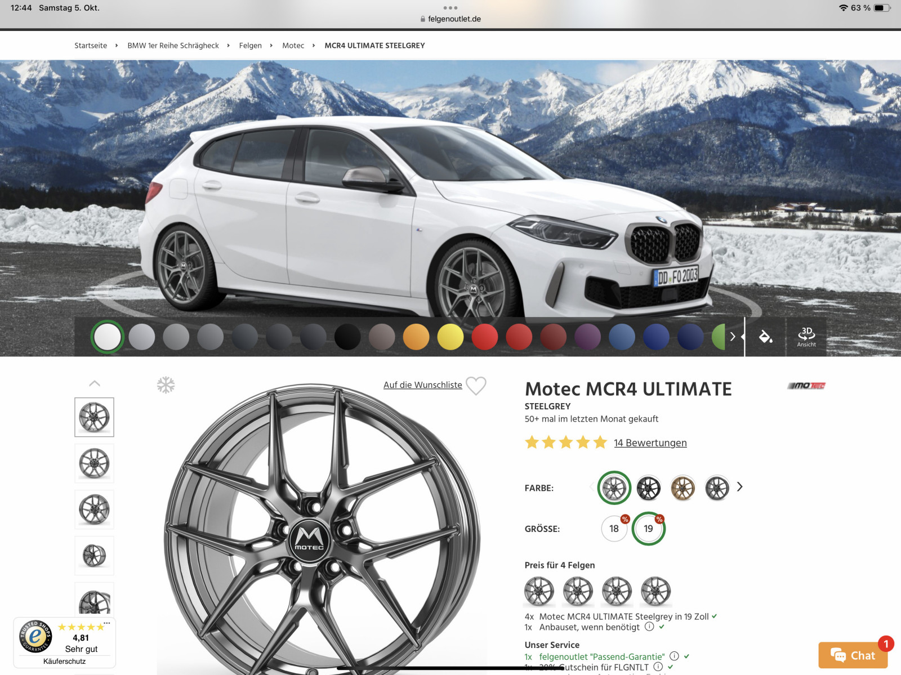
Task: Select wheel size 18
Action: [x=614, y=529]
